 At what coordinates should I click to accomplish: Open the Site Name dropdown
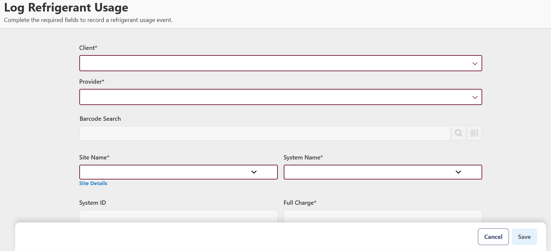[178, 172]
